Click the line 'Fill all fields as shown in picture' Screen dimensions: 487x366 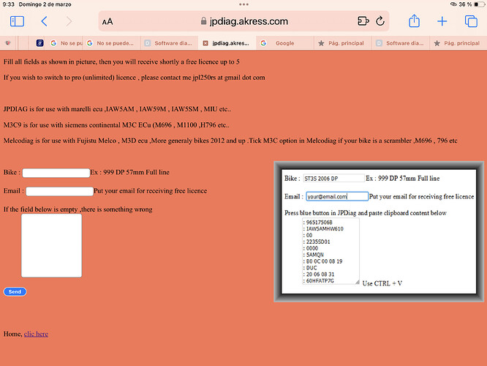tap(121, 62)
